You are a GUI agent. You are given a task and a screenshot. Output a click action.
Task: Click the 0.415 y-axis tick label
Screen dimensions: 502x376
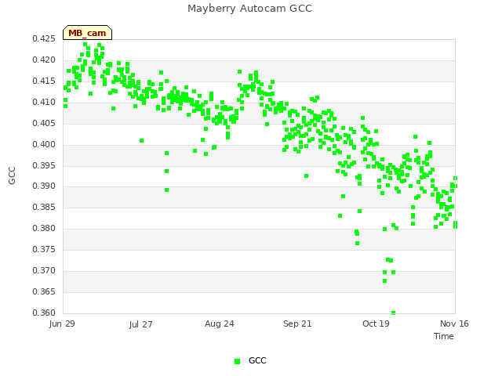(44, 81)
